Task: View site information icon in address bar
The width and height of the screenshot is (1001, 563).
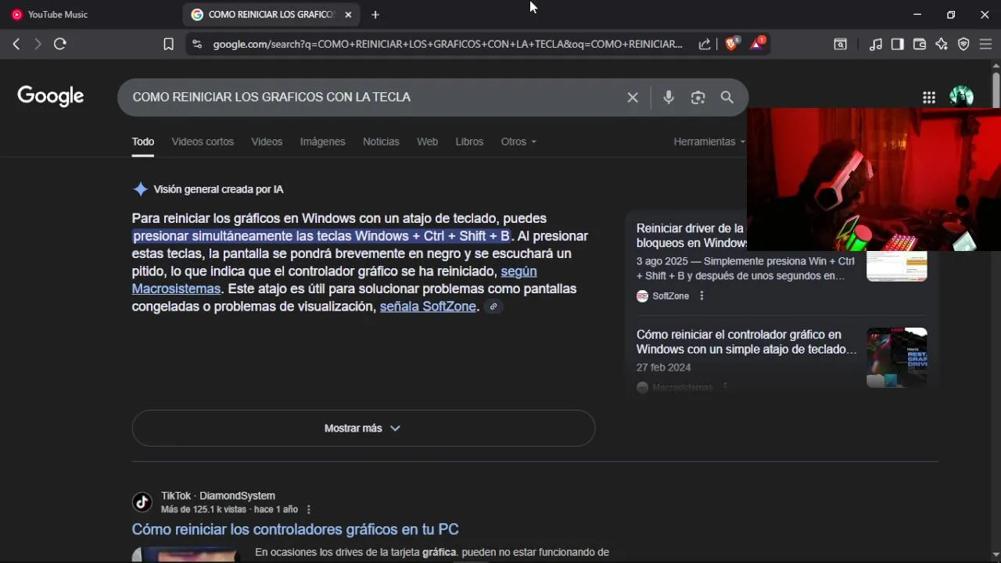Action: pos(196,45)
